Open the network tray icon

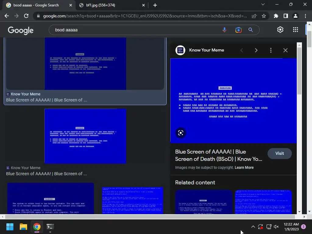pos(269,227)
